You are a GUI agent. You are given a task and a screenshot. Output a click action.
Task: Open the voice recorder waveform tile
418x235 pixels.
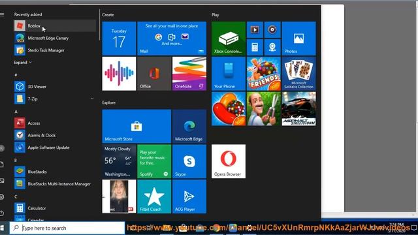(119, 74)
